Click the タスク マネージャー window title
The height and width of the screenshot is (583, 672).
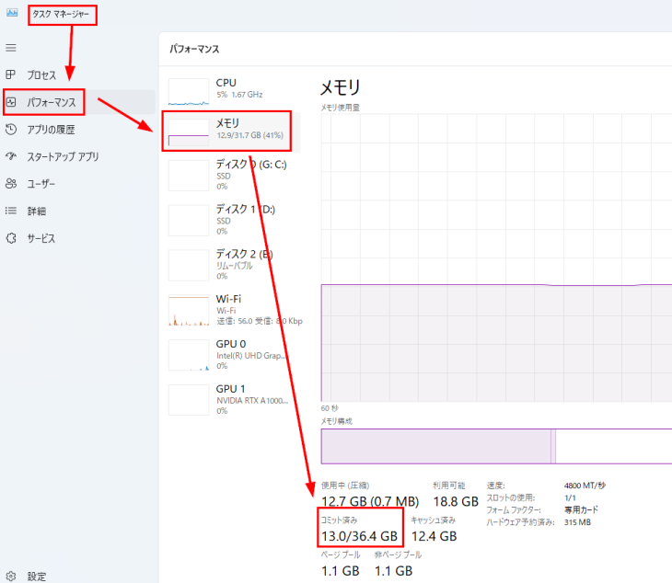(x=61, y=14)
